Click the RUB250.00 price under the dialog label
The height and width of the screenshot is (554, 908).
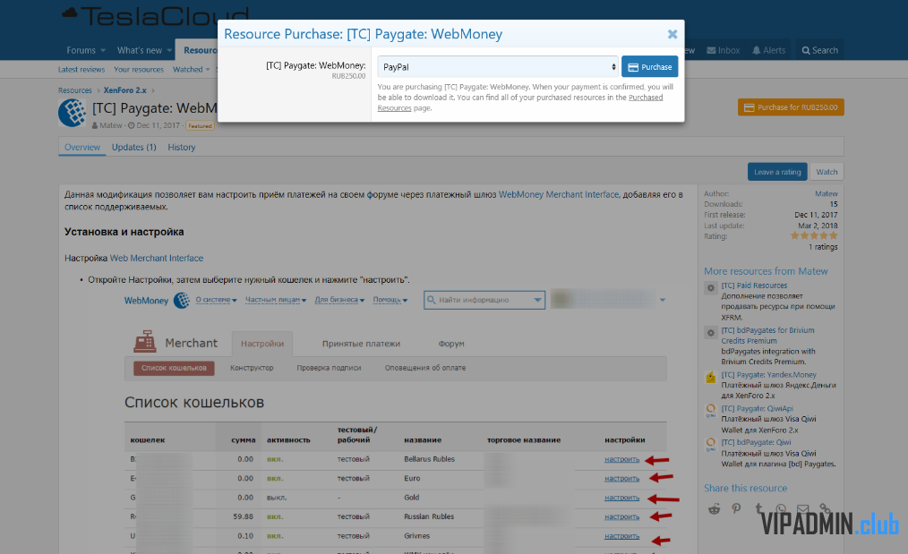point(348,76)
